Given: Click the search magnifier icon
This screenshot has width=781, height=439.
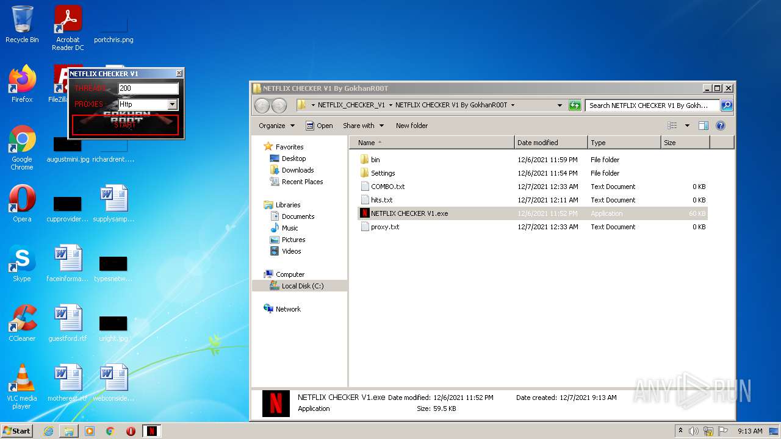Looking at the screenshot, I should [x=727, y=105].
